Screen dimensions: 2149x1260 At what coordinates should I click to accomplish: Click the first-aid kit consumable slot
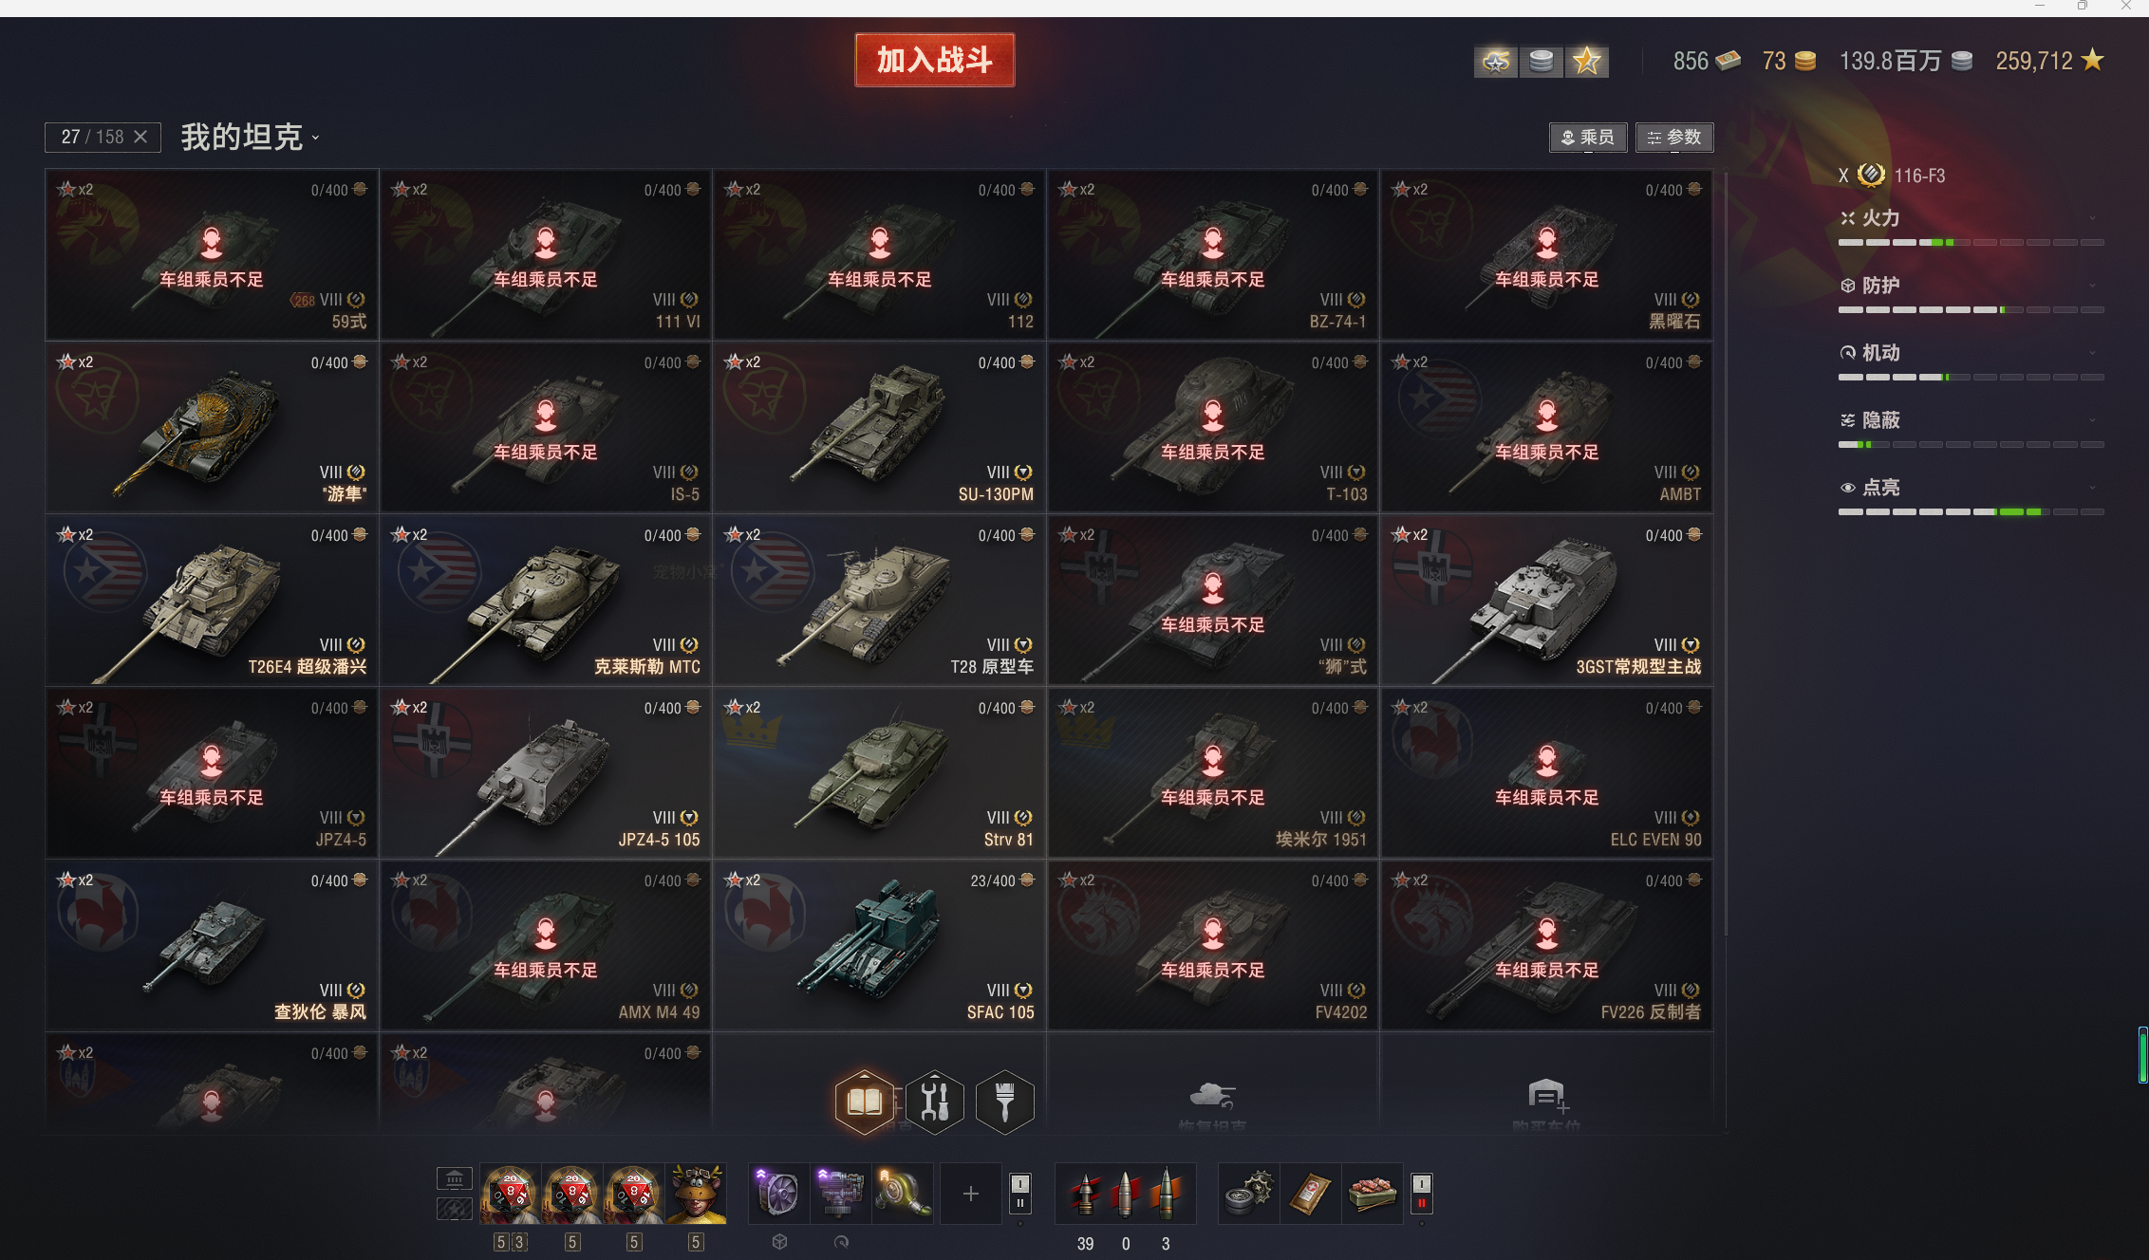coord(1310,1194)
